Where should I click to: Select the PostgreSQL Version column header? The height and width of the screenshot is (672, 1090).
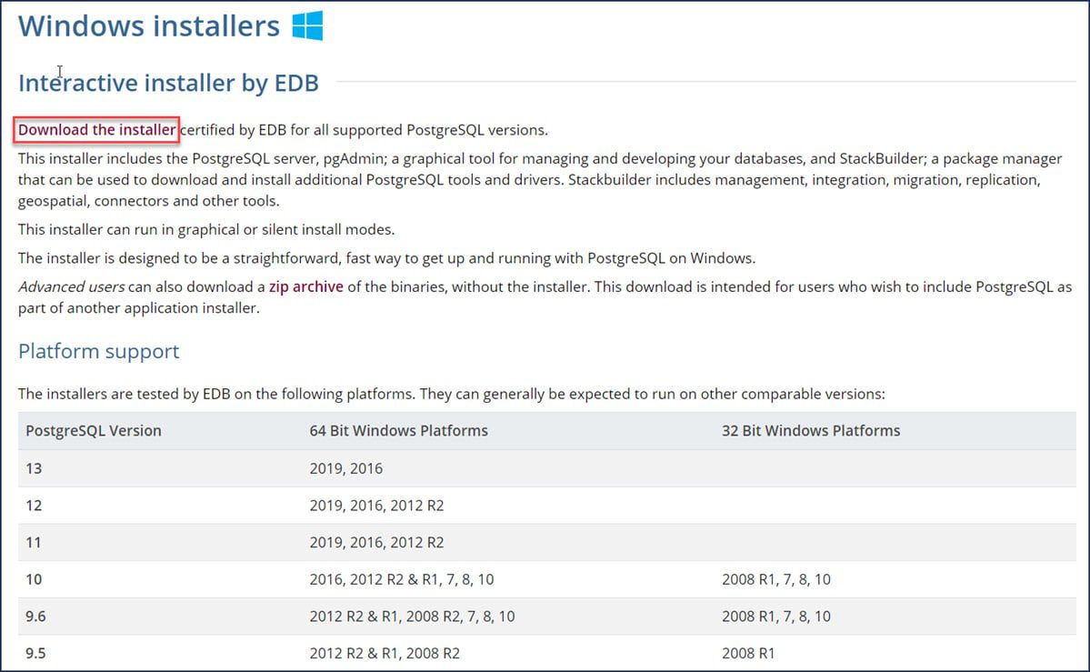tap(95, 430)
